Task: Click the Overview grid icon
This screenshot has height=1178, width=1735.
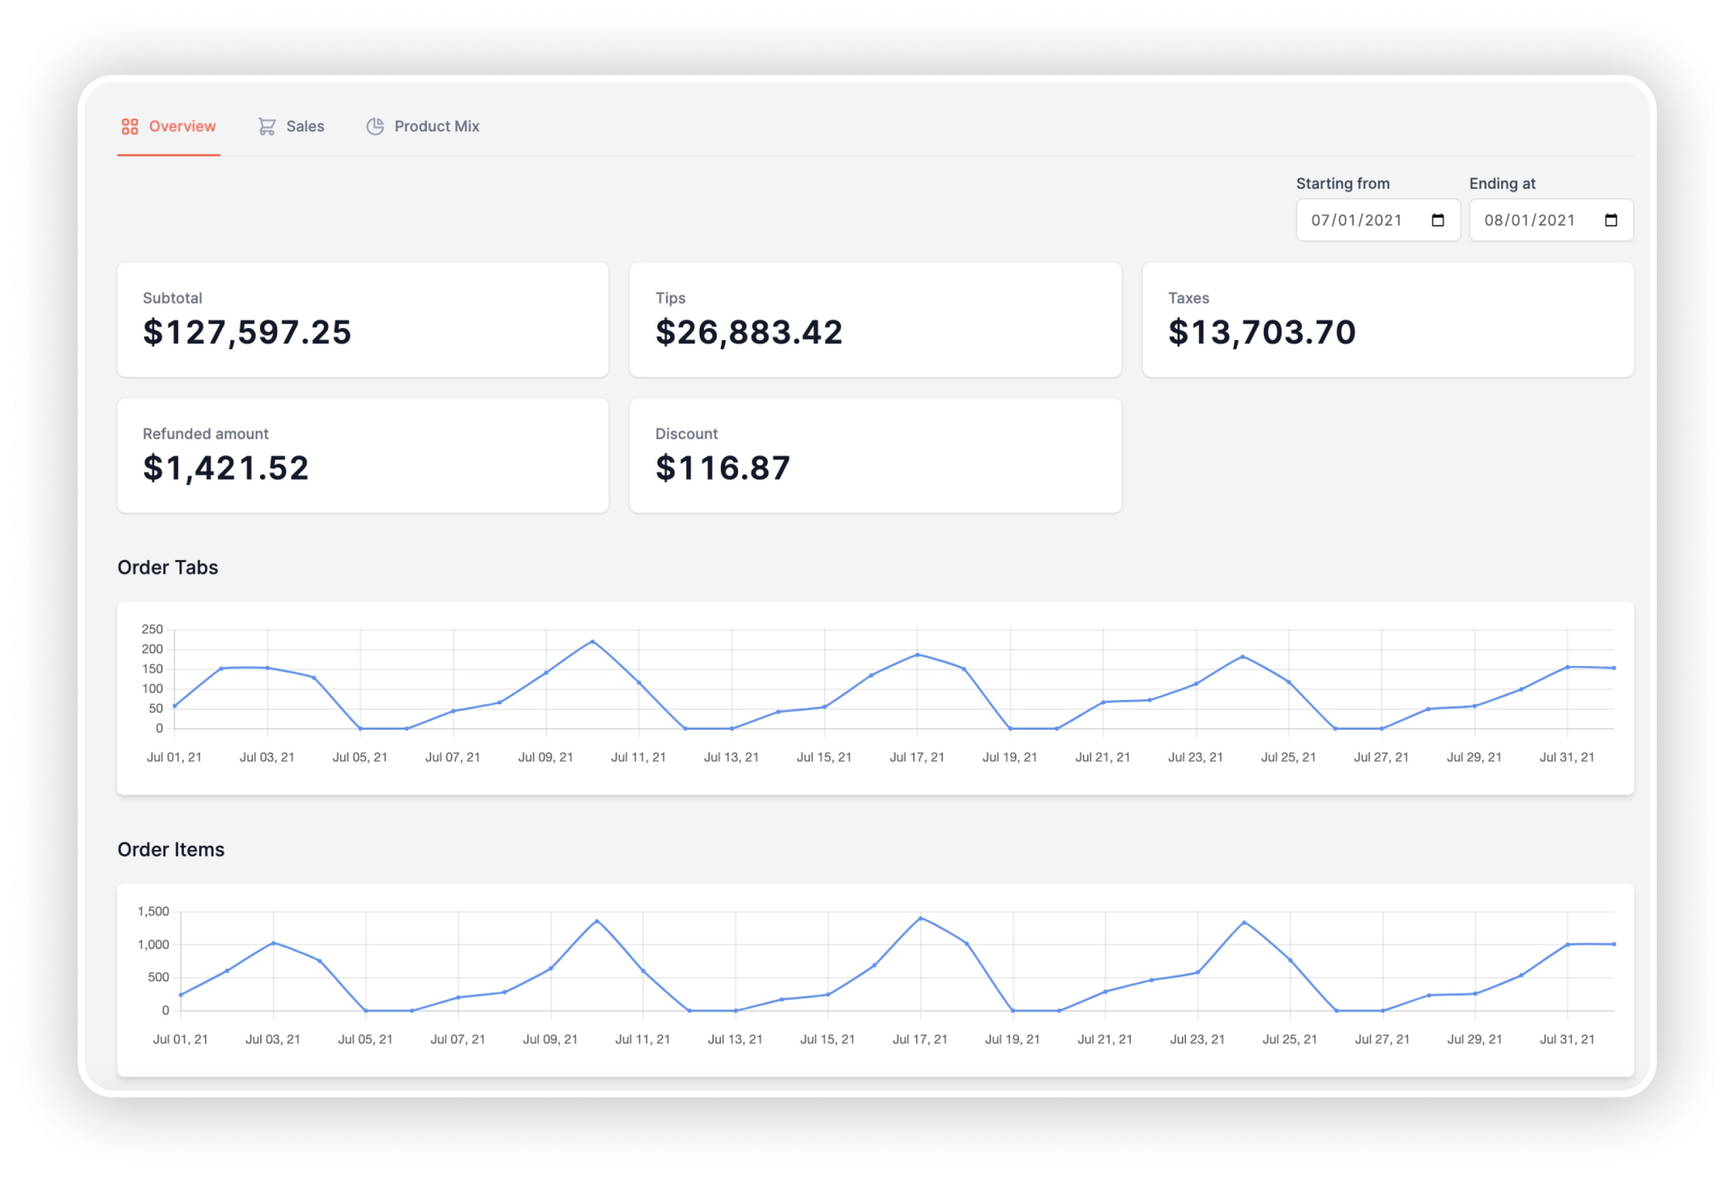Action: click(130, 126)
